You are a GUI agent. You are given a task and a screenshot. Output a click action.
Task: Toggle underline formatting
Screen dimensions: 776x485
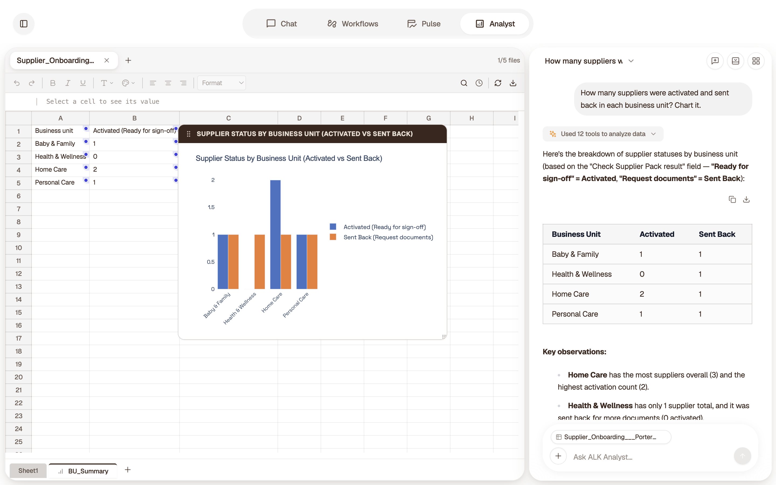[83, 83]
